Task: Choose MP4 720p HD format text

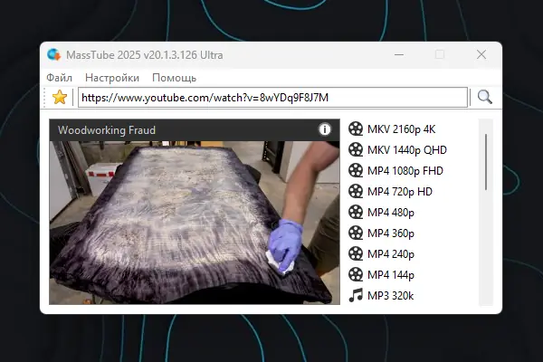Action: pyautogui.click(x=400, y=192)
